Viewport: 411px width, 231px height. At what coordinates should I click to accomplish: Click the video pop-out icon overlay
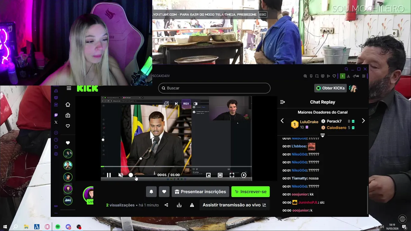pyautogui.click(x=166, y=104)
